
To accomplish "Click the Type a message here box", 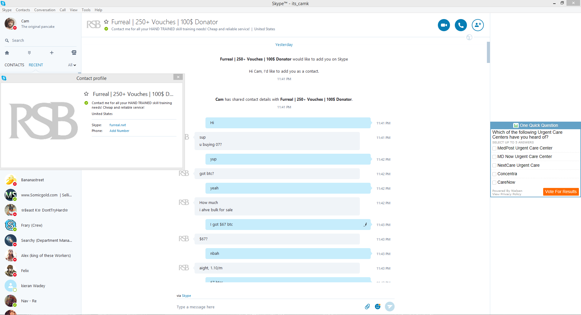I will click(x=269, y=307).
